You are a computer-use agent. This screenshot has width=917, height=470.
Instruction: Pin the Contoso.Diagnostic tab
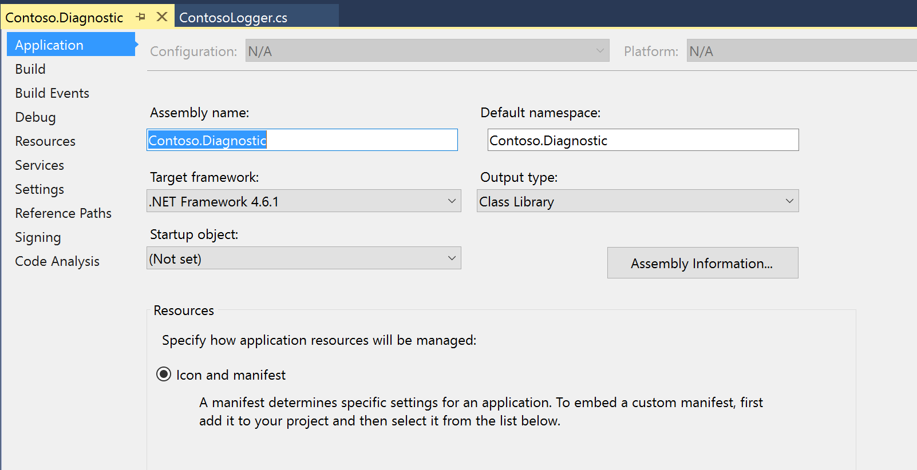(x=141, y=17)
